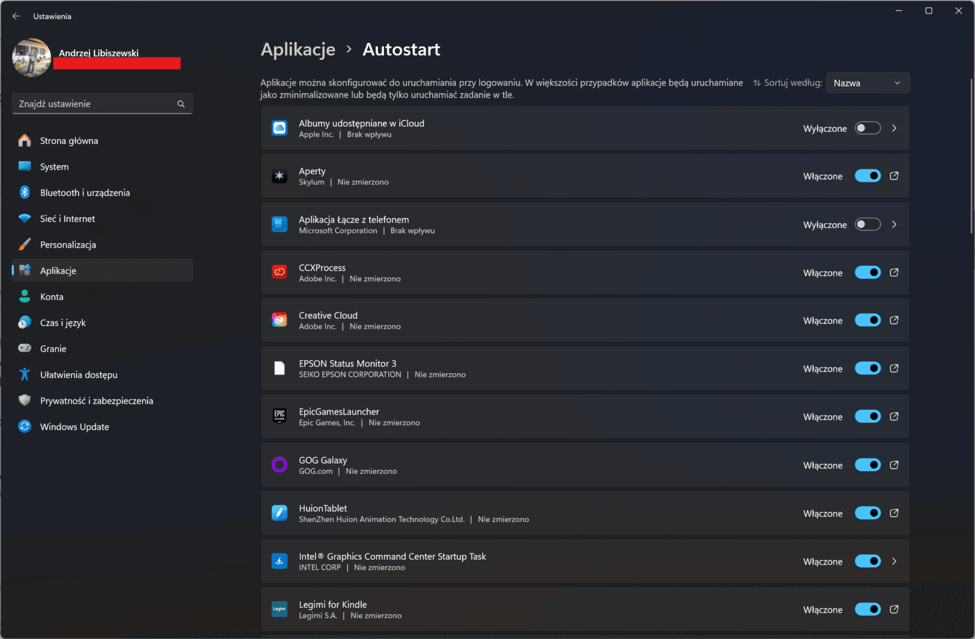Image resolution: width=975 pixels, height=639 pixels.
Task: Click the GOG Galaxy purple ring icon
Action: click(279, 465)
